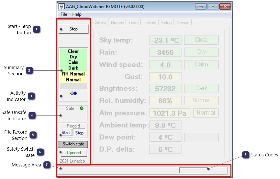Click the Atm pressure value 1021.3 Pa

pos(170,113)
